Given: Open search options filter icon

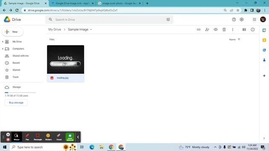Looking at the screenshot, I should tap(168, 20).
